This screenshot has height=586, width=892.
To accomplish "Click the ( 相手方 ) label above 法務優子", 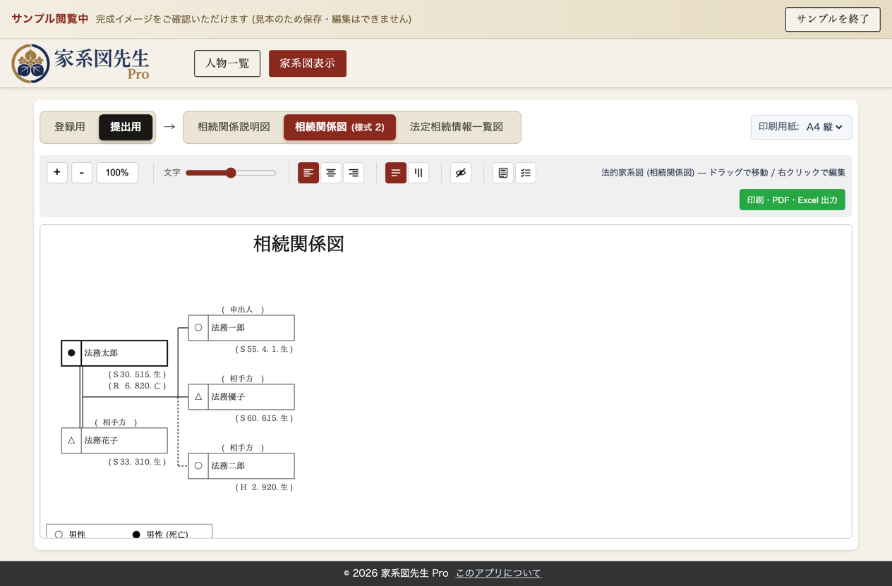I will point(242,379).
